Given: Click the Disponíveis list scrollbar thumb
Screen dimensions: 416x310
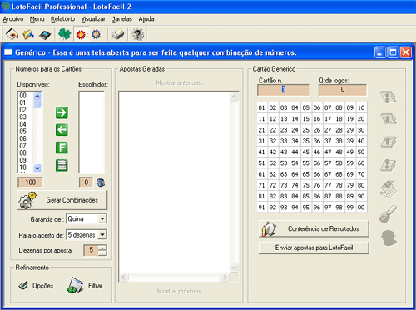Looking at the screenshot, I should (x=37, y=104).
